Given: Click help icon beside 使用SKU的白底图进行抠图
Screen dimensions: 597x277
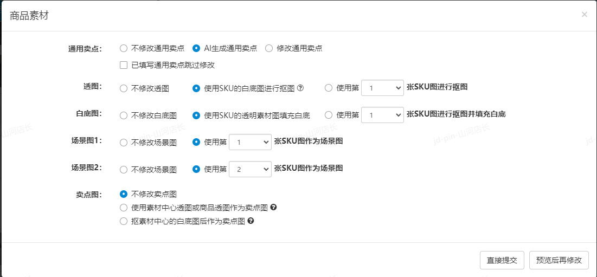Looking at the screenshot, I should (300, 88).
